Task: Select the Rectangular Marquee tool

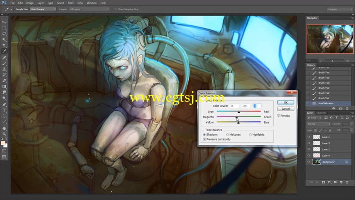Action: (x=4, y=28)
